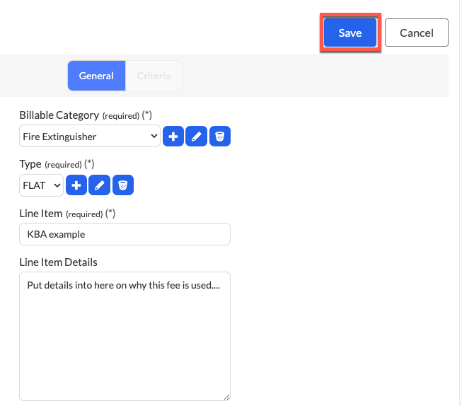
Task: Click the Billable Category field label
Action: (59, 115)
